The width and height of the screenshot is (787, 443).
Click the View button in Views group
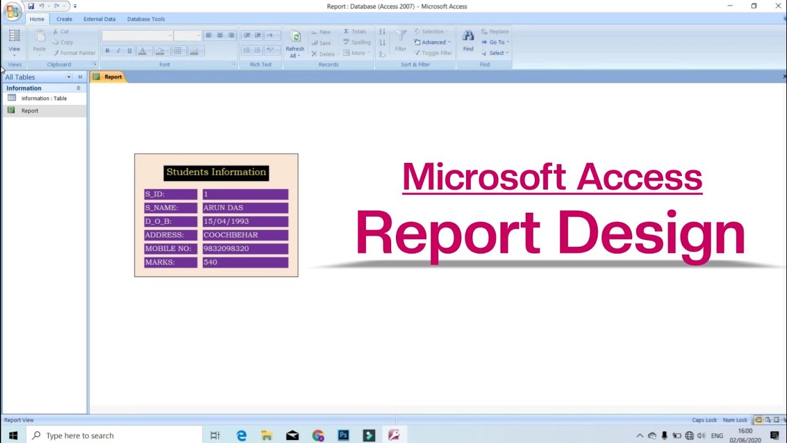[14, 42]
